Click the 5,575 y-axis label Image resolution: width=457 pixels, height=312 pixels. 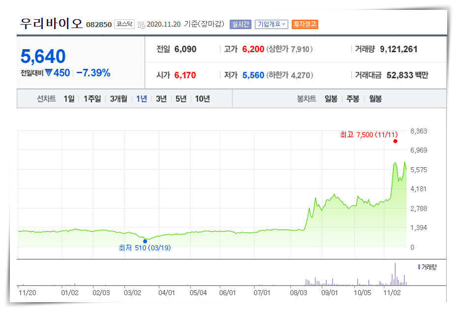(x=419, y=170)
